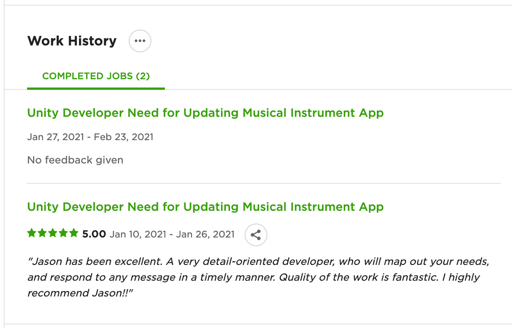Screen dimensions: 512x328
Task: Click the Work History heading
Action: (x=72, y=41)
